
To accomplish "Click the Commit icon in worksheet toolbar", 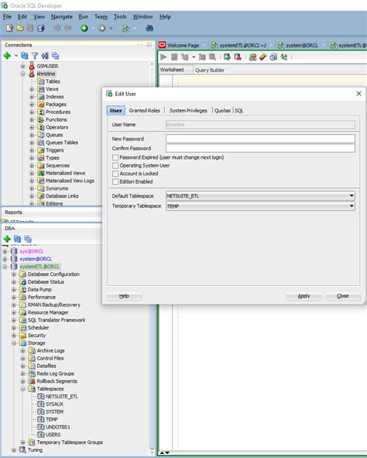I will tap(227, 57).
